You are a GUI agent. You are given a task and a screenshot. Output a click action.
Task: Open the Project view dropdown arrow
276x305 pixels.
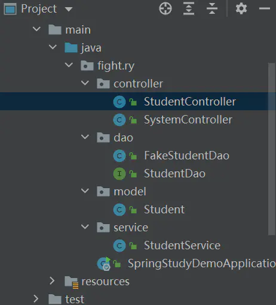pyautogui.click(x=69, y=9)
